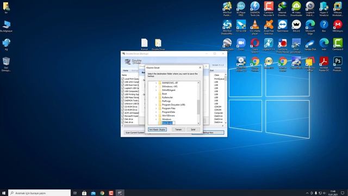The image size is (348, 196).
Task: Expand the $WINDOWS.~BT folder node
Action: point(156,83)
